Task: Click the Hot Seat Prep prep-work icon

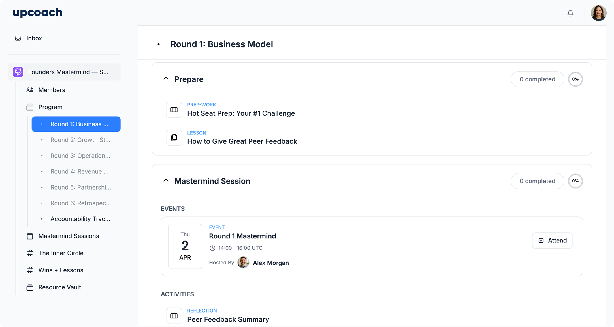Action: (x=174, y=110)
